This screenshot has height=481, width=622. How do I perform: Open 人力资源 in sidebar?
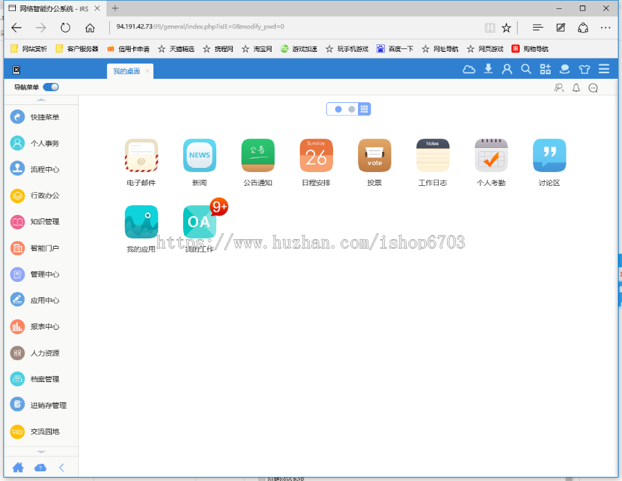pos(41,353)
